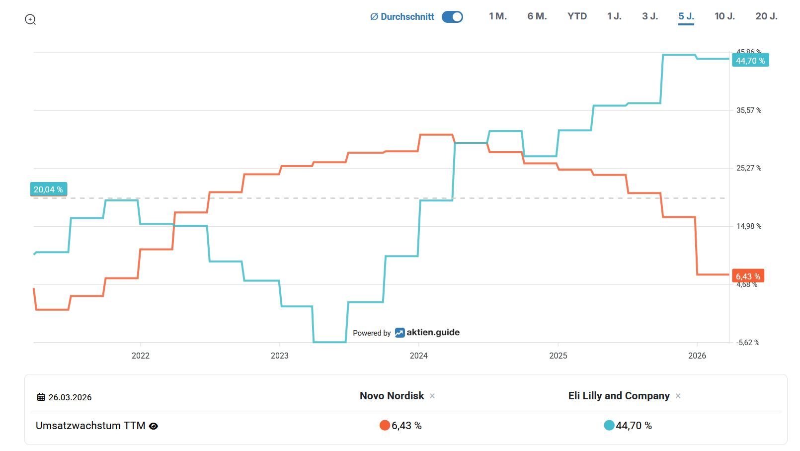The height and width of the screenshot is (451, 800).
Task: Click the aktien.guide logo icon
Action: (x=400, y=333)
